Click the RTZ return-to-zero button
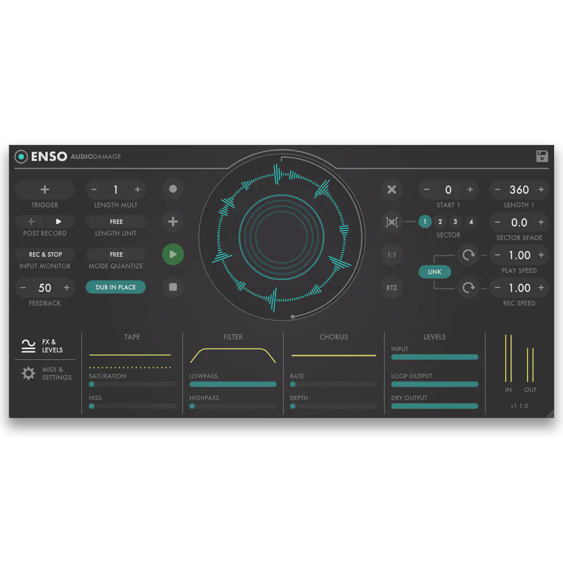 [391, 288]
